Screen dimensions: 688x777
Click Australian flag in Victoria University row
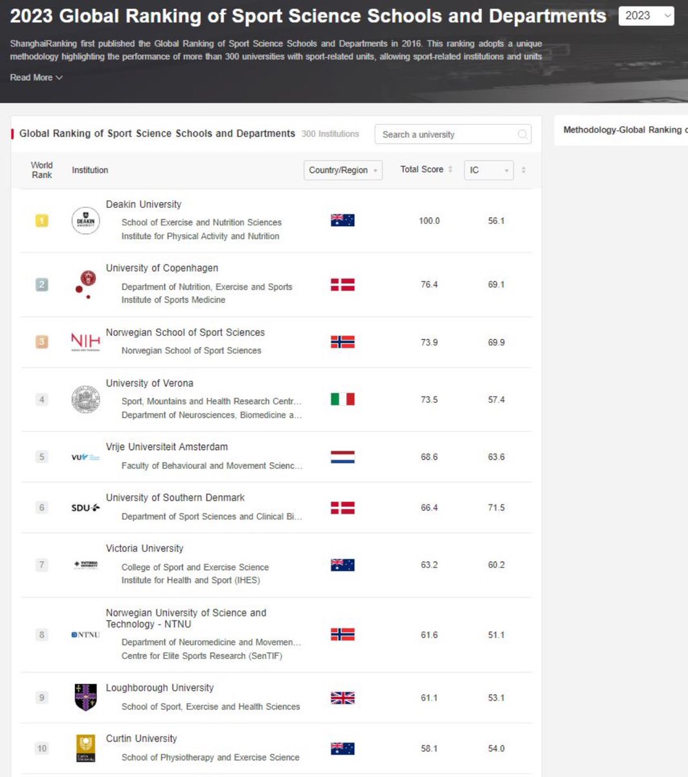point(343,565)
